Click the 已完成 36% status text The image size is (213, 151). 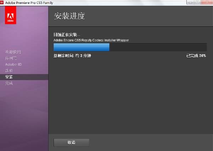coord(196,56)
